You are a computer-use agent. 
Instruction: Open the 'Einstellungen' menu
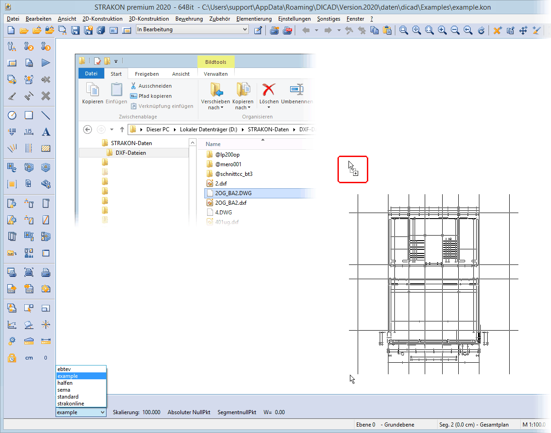coord(294,19)
